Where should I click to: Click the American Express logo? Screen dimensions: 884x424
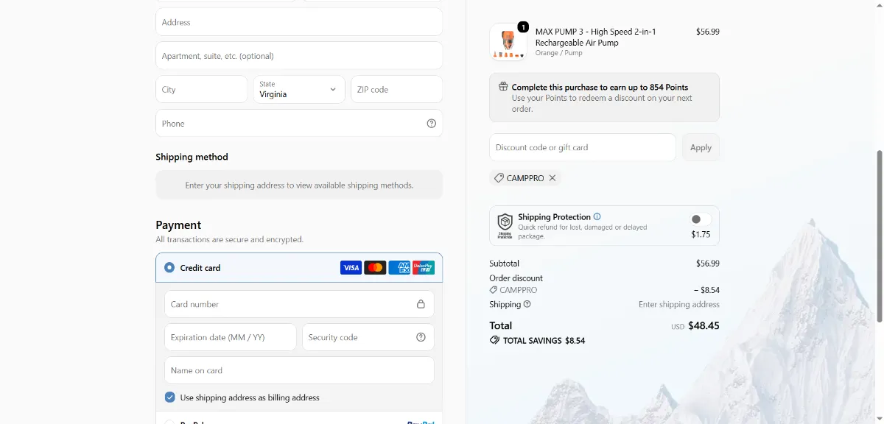coord(399,267)
